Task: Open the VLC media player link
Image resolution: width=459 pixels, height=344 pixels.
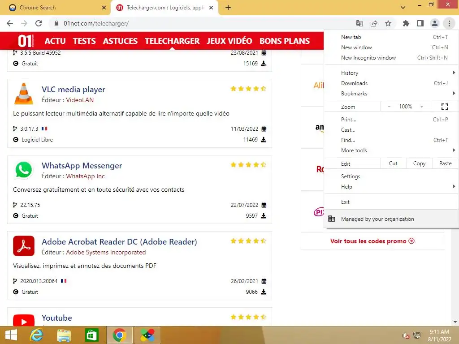Action: (74, 90)
